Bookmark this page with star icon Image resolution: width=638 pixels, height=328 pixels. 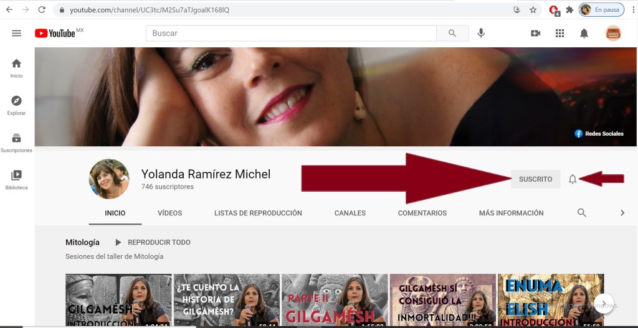click(x=533, y=10)
